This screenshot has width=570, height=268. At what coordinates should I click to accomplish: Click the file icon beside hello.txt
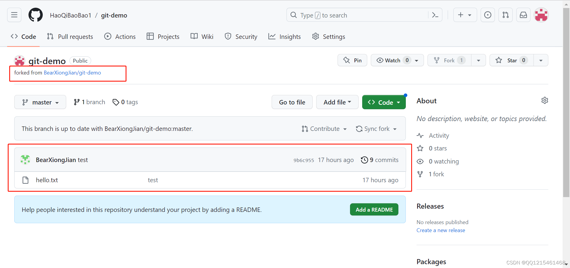tap(26, 180)
